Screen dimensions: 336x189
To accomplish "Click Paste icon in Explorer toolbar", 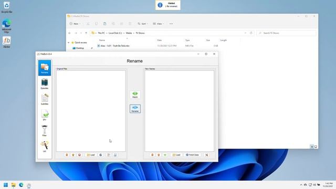I will [x=105, y=24].
